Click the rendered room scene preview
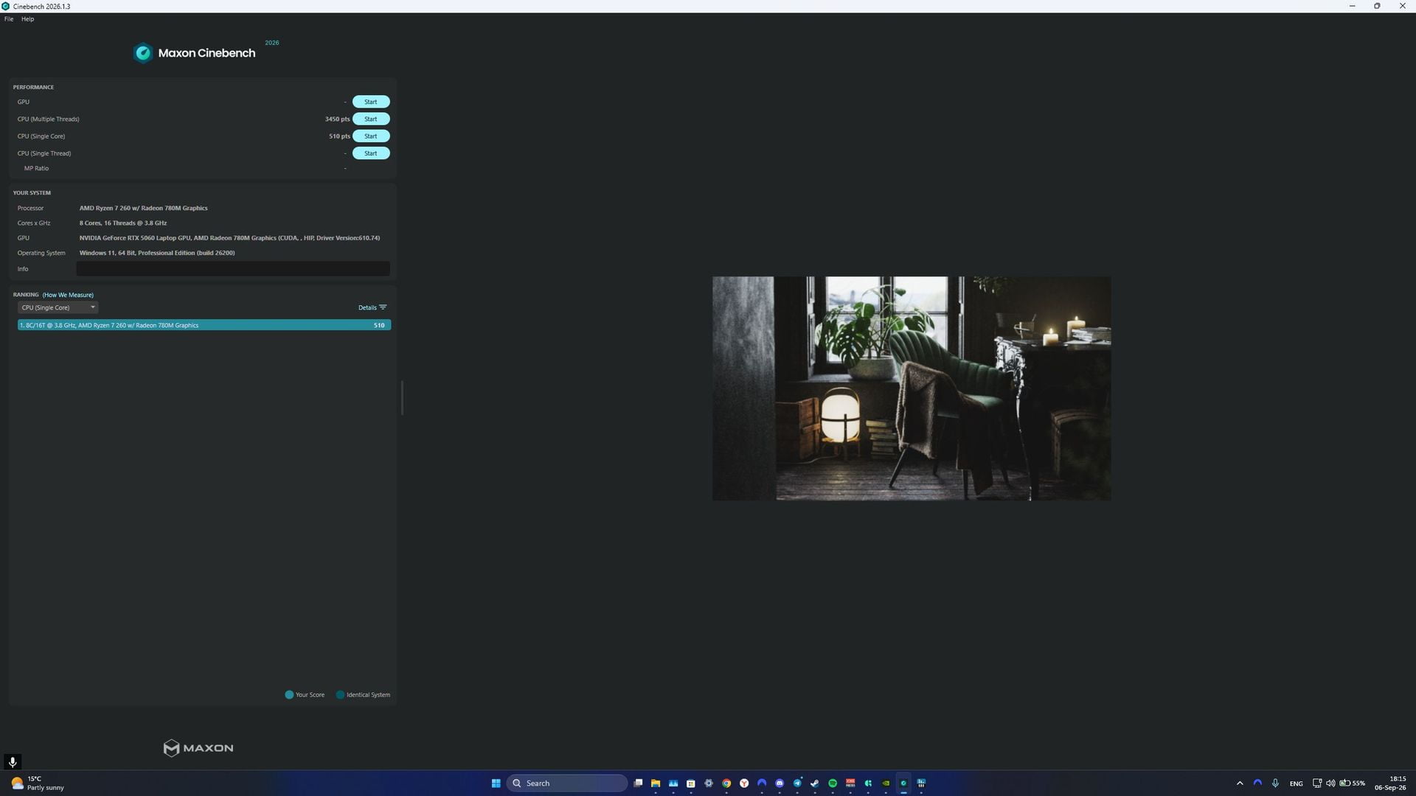This screenshot has height=796, width=1416. (912, 388)
